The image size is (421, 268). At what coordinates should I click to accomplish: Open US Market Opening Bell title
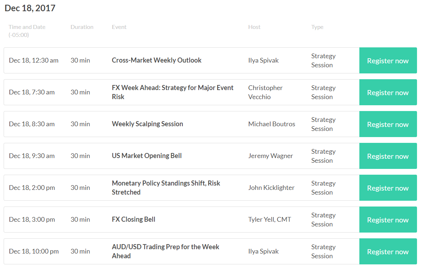tap(146, 156)
